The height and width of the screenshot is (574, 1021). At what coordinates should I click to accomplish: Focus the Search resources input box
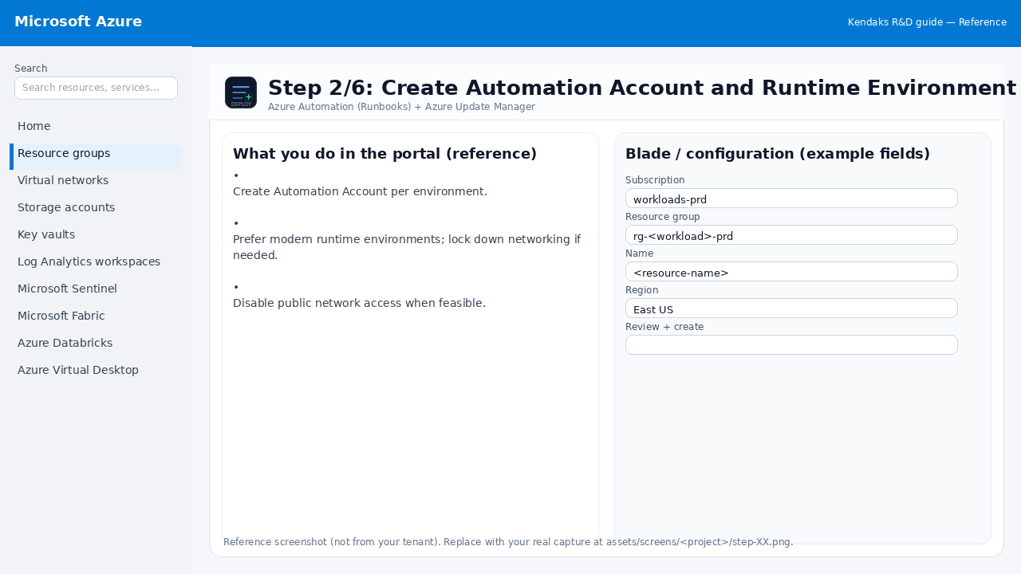96,88
